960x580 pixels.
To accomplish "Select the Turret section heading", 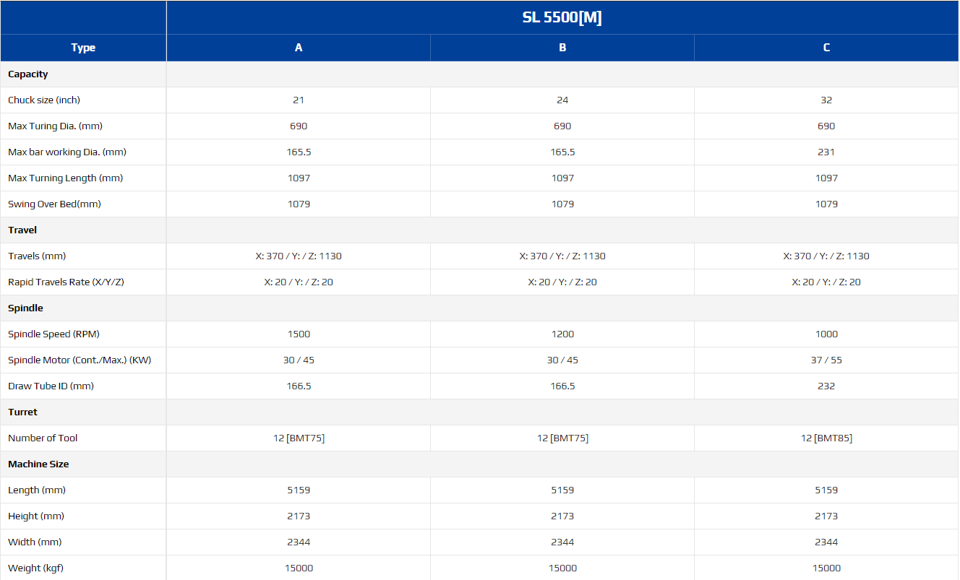I will 22,412.
